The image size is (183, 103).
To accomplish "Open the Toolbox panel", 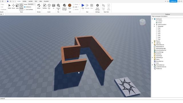I will tap(45, 6).
